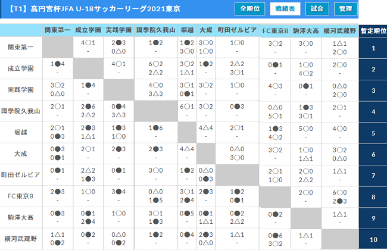Click the 0●3 result, 國學院久我山 row vs 町田ゼルビア

237,107
